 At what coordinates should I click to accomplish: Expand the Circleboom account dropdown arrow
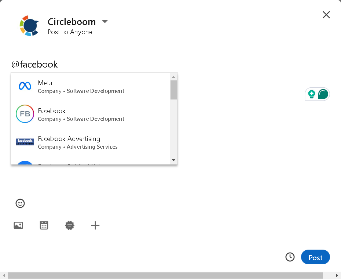(x=105, y=21)
